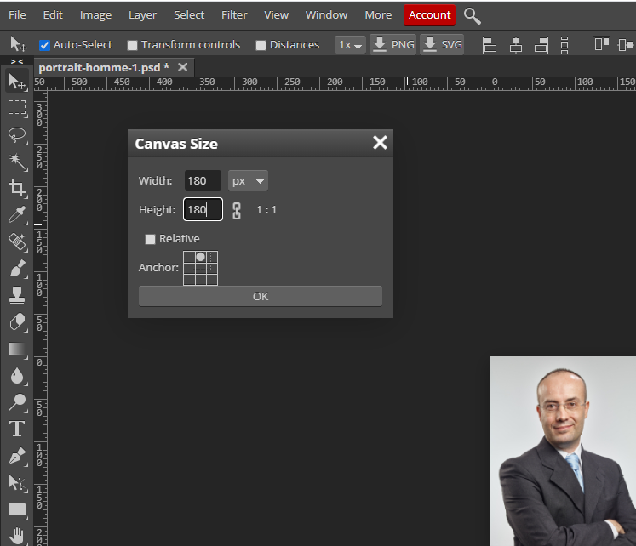
Task: Select the Pen tool
Action: click(x=17, y=457)
